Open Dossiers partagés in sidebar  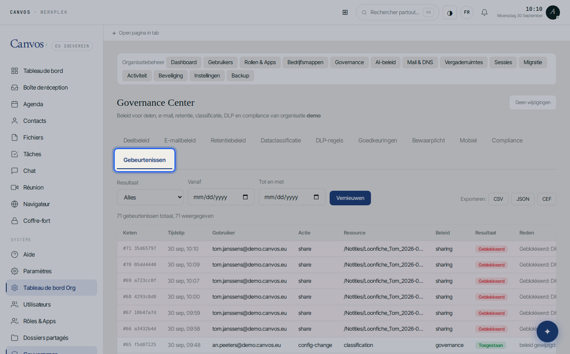point(52,338)
